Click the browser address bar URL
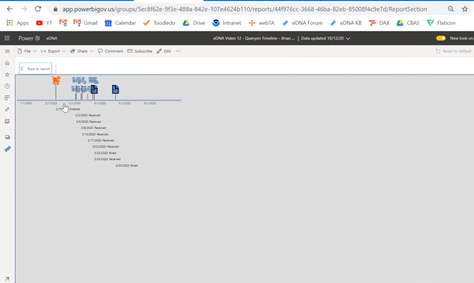474x283 pixels. 245,9
